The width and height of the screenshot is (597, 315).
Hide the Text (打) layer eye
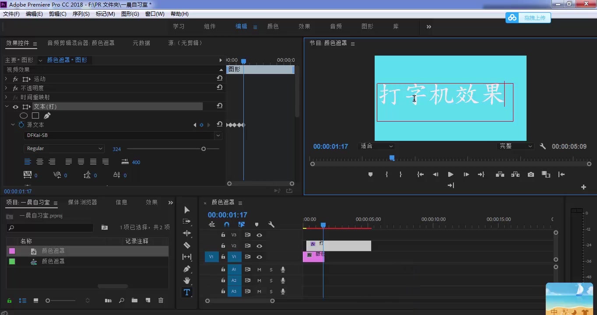pos(15,107)
